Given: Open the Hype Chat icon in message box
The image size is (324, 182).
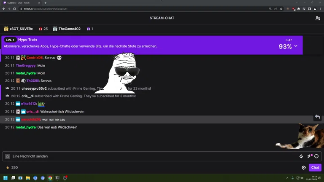Looking at the screenshot, I should point(309,156).
